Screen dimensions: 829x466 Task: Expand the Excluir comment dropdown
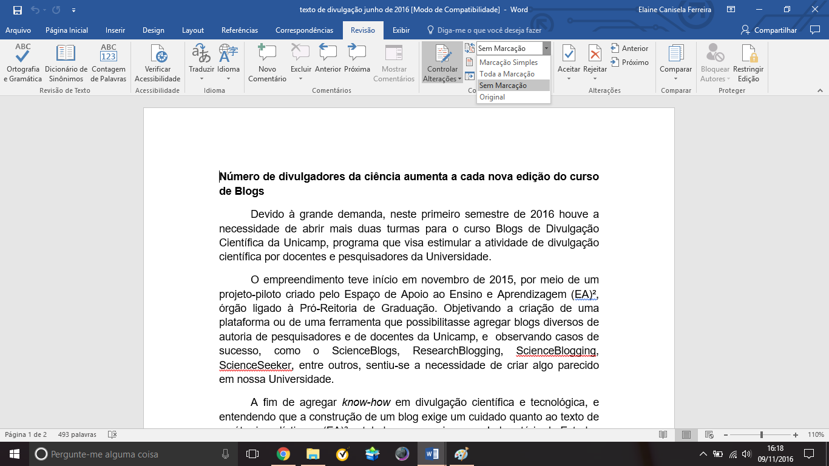pos(301,78)
